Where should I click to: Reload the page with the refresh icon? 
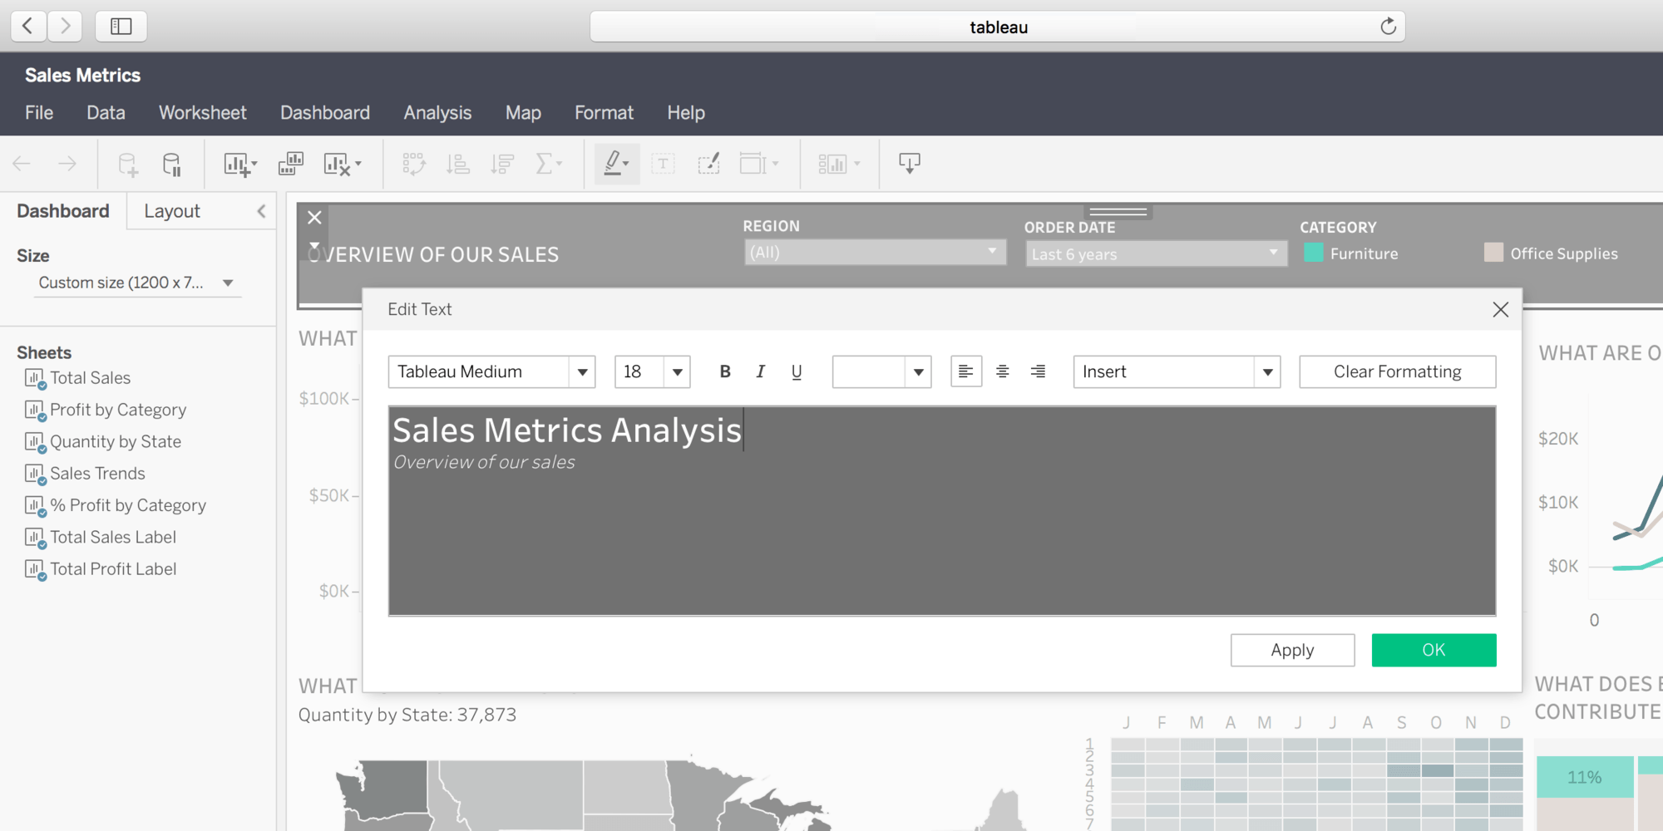pos(1388,27)
